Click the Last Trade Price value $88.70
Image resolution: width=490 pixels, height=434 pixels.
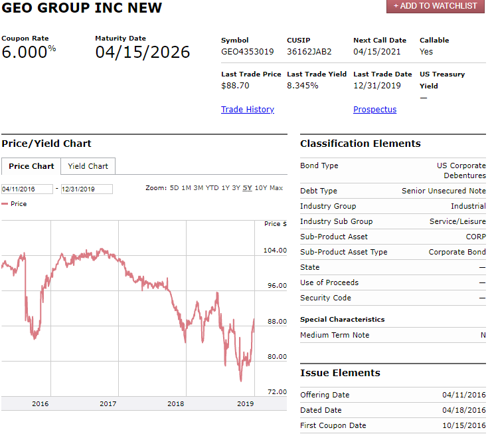tap(235, 86)
